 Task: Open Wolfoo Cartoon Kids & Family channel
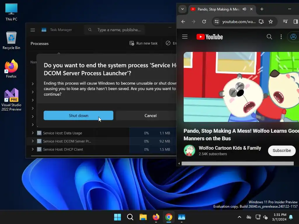[x=230, y=148]
